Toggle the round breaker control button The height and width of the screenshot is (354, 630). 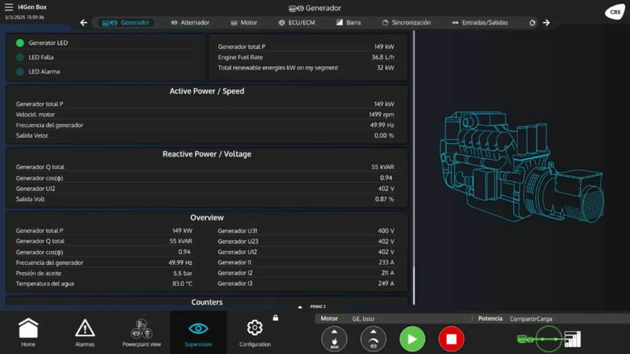(x=373, y=339)
